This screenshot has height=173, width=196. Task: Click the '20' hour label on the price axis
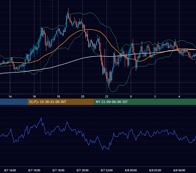pyautogui.click(x=82, y=97)
